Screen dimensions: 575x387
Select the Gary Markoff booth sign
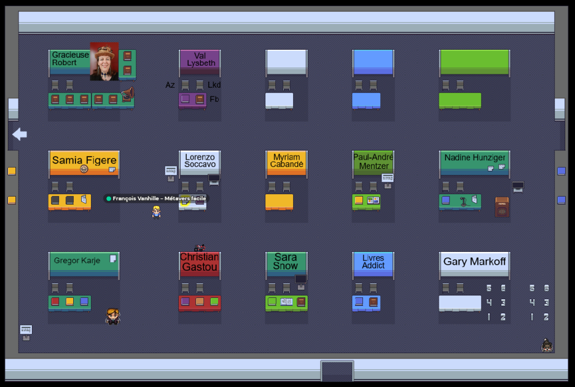(474, 263)
